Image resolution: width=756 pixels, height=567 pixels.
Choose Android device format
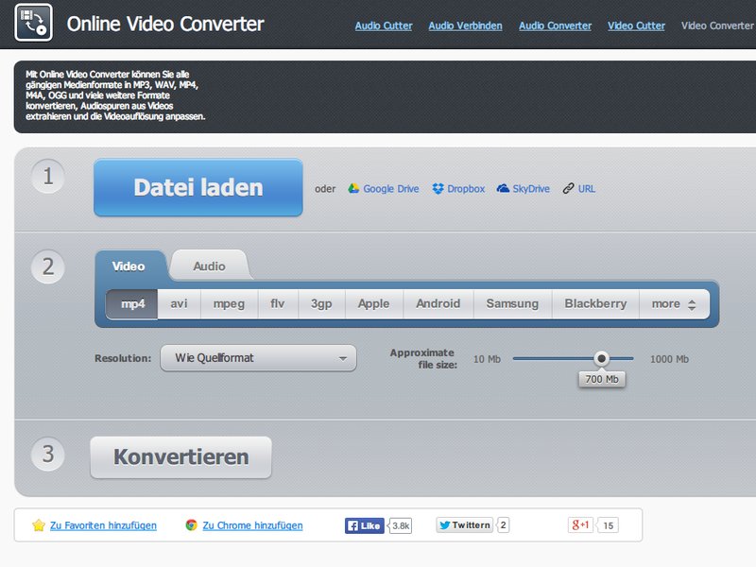(x=438, y=303)
